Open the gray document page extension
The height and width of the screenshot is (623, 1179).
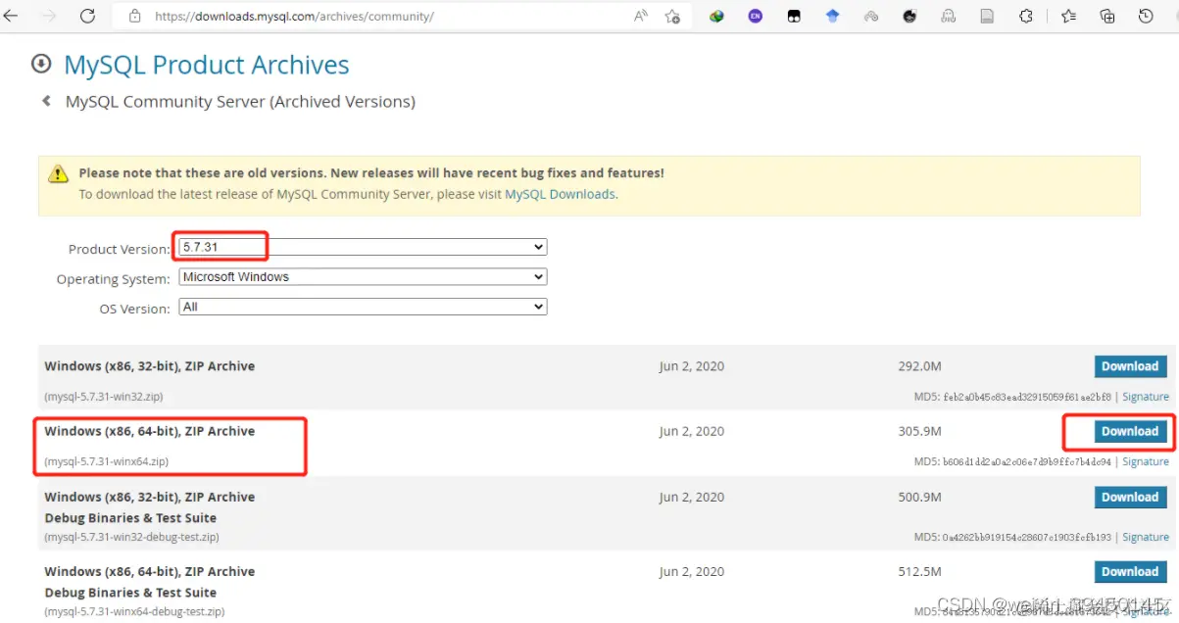point(987,16)
